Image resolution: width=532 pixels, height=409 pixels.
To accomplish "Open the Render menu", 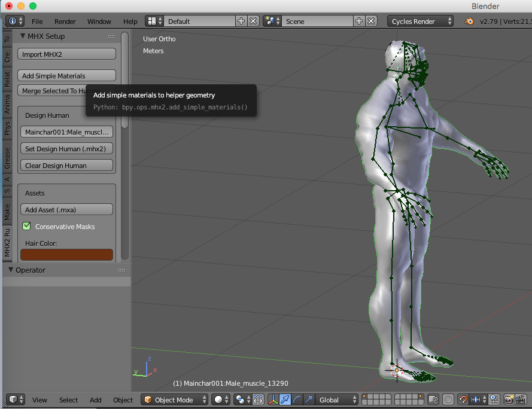I will coord(65,22).
